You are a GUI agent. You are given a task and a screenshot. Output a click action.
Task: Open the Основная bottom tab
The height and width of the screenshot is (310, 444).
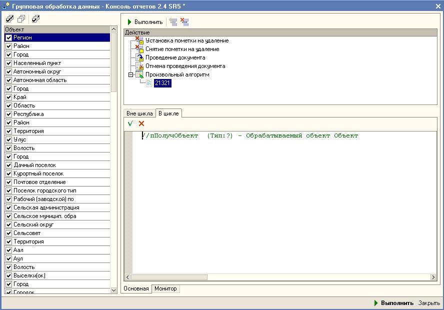136,288
